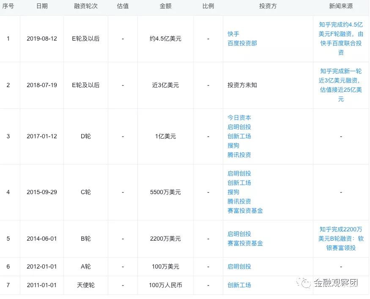
Task: Click 创新工场 in the D轮 row
Action: coord(239,136)
